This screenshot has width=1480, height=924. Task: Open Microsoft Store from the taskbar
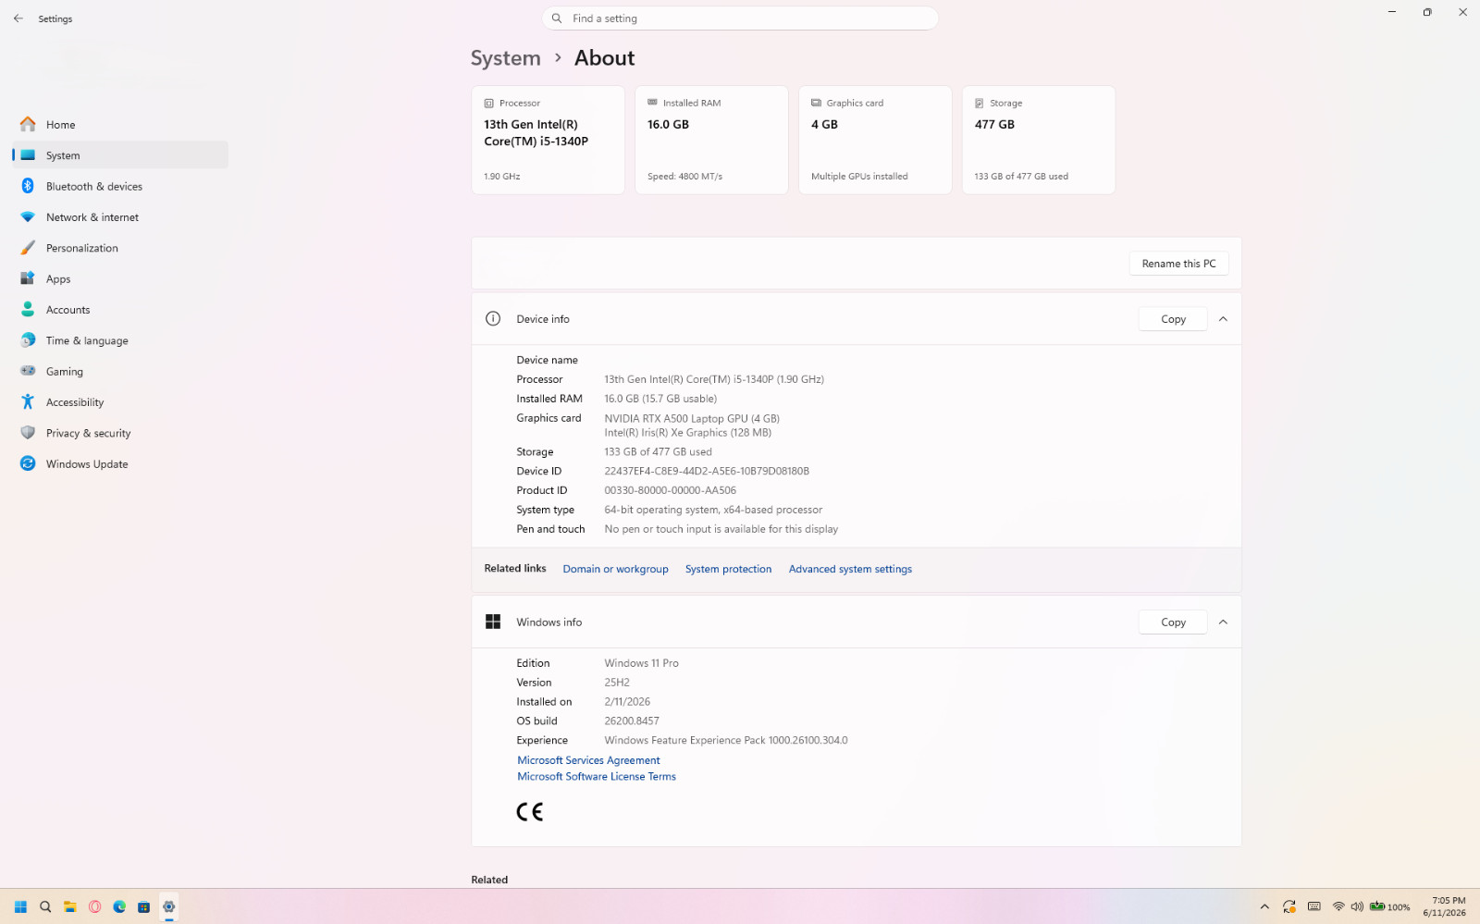pyautogui.click(x=144, y=907)
